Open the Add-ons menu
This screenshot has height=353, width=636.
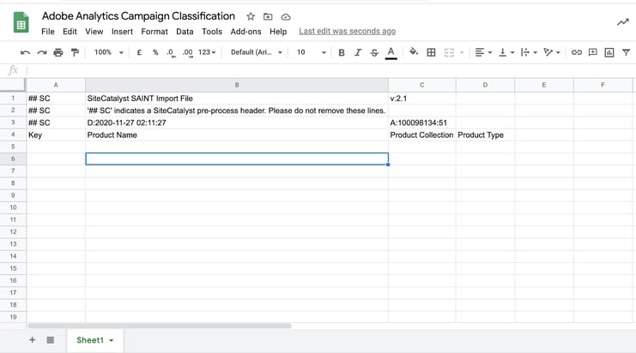(245, 32)
